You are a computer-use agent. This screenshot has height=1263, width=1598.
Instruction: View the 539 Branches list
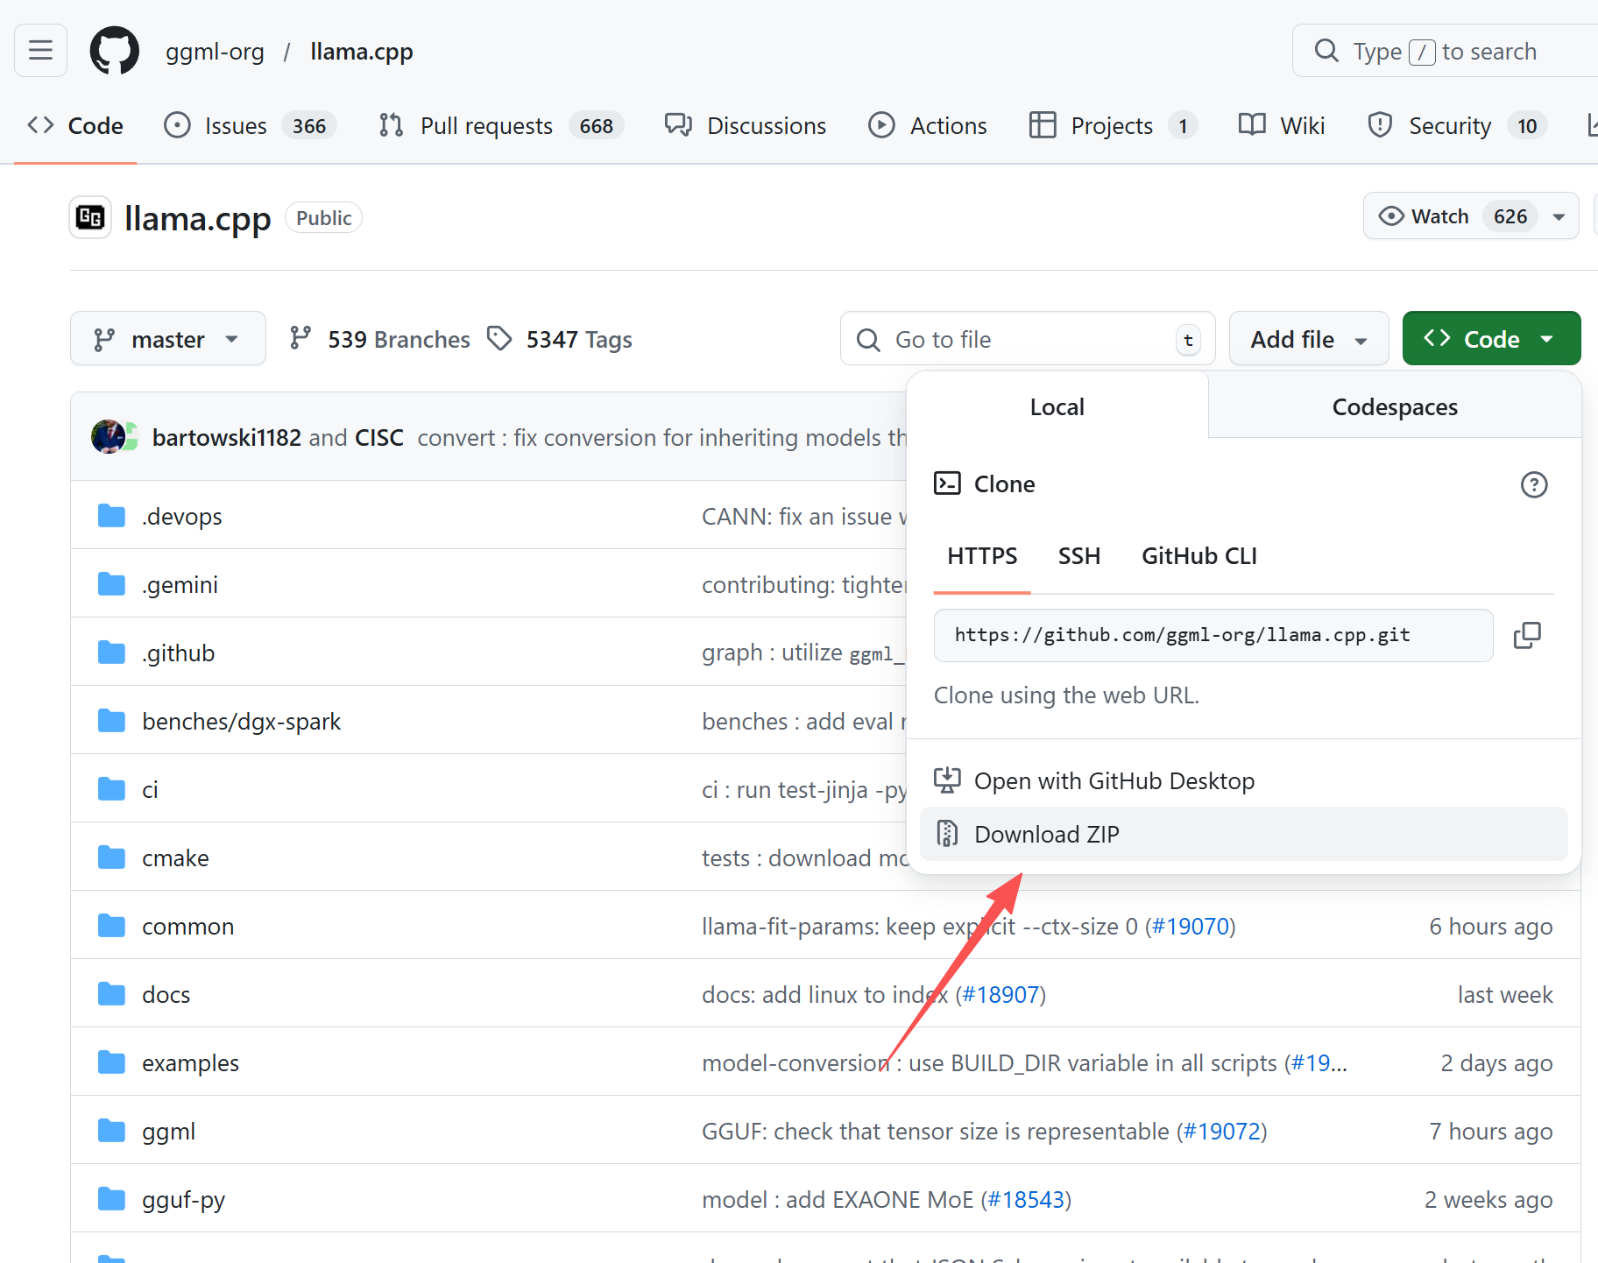point(380,339)
